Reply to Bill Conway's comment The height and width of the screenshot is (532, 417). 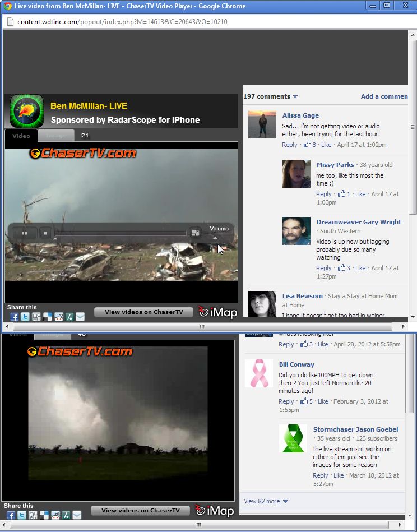pyautogui.click(x=286, y=401)
